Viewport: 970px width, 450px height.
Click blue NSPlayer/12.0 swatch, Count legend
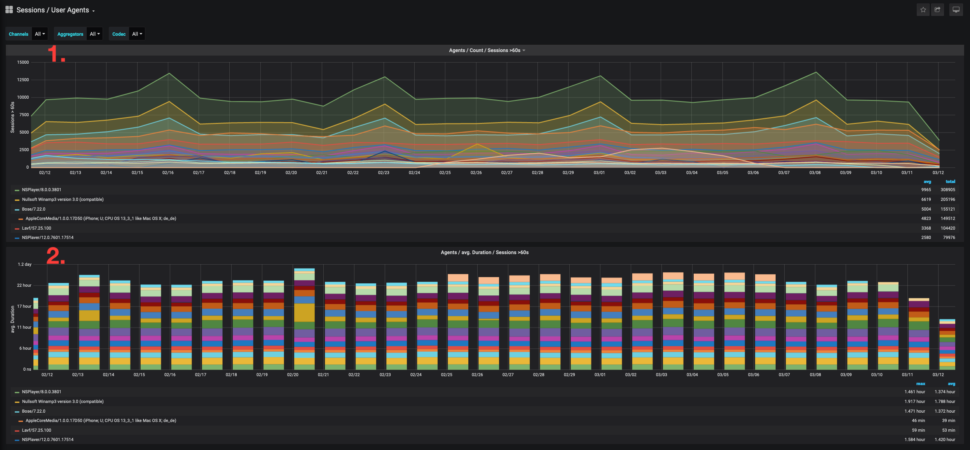point(17,238)
